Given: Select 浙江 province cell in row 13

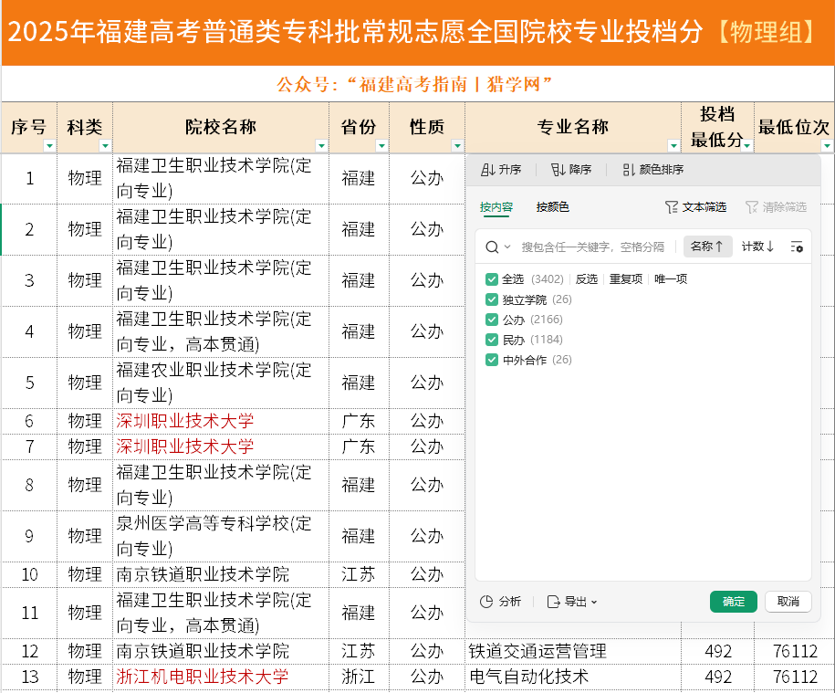Looking at the screenshot, I should point(359,677).
